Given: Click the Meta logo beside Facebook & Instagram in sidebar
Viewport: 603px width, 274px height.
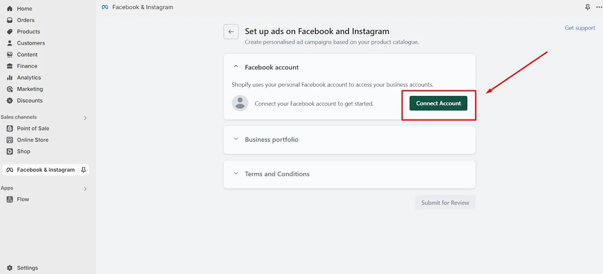Looking at the screenshot, I should coord(10,170).
